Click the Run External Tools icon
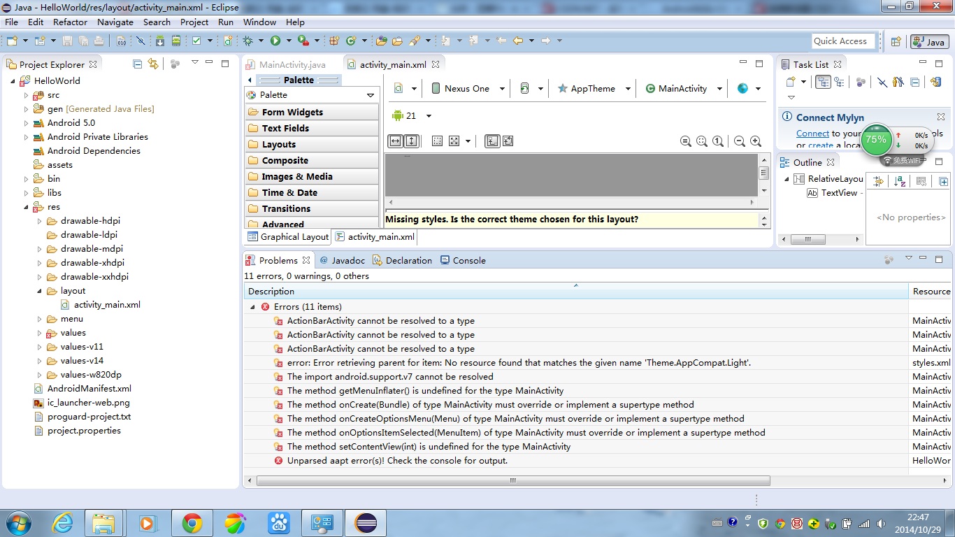955x537 pixels. pyautogui.click(x=303, y=41)
